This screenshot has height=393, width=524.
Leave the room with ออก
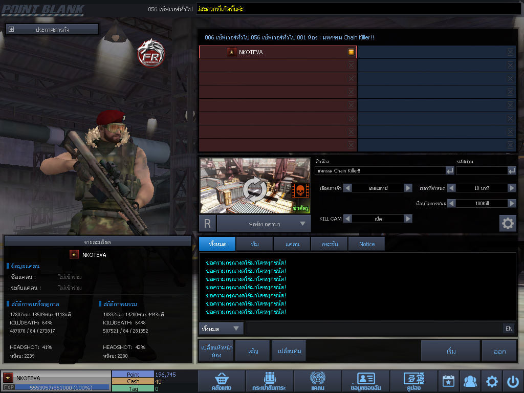[x=499, y=351]
